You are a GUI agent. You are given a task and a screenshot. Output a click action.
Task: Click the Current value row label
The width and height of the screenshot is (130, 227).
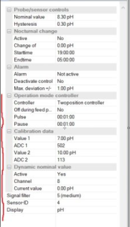coord(28,188)
